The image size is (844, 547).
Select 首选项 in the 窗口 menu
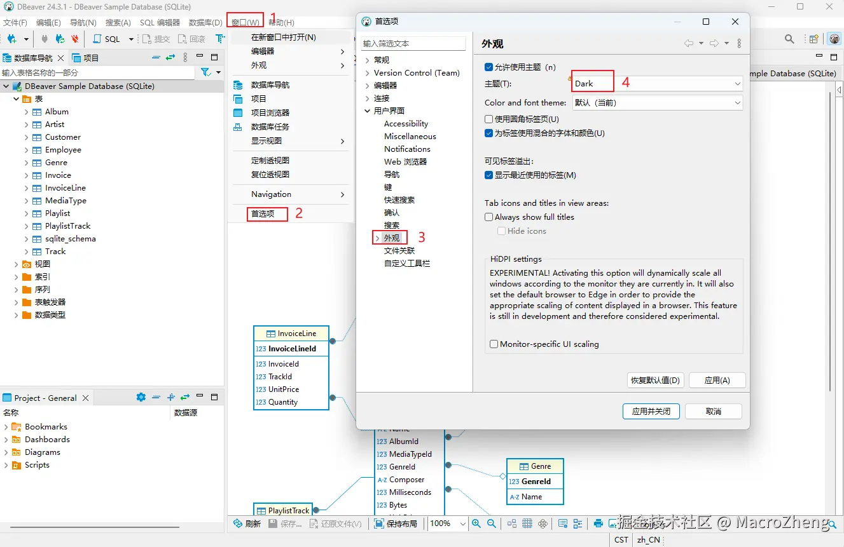click(263, 213)
